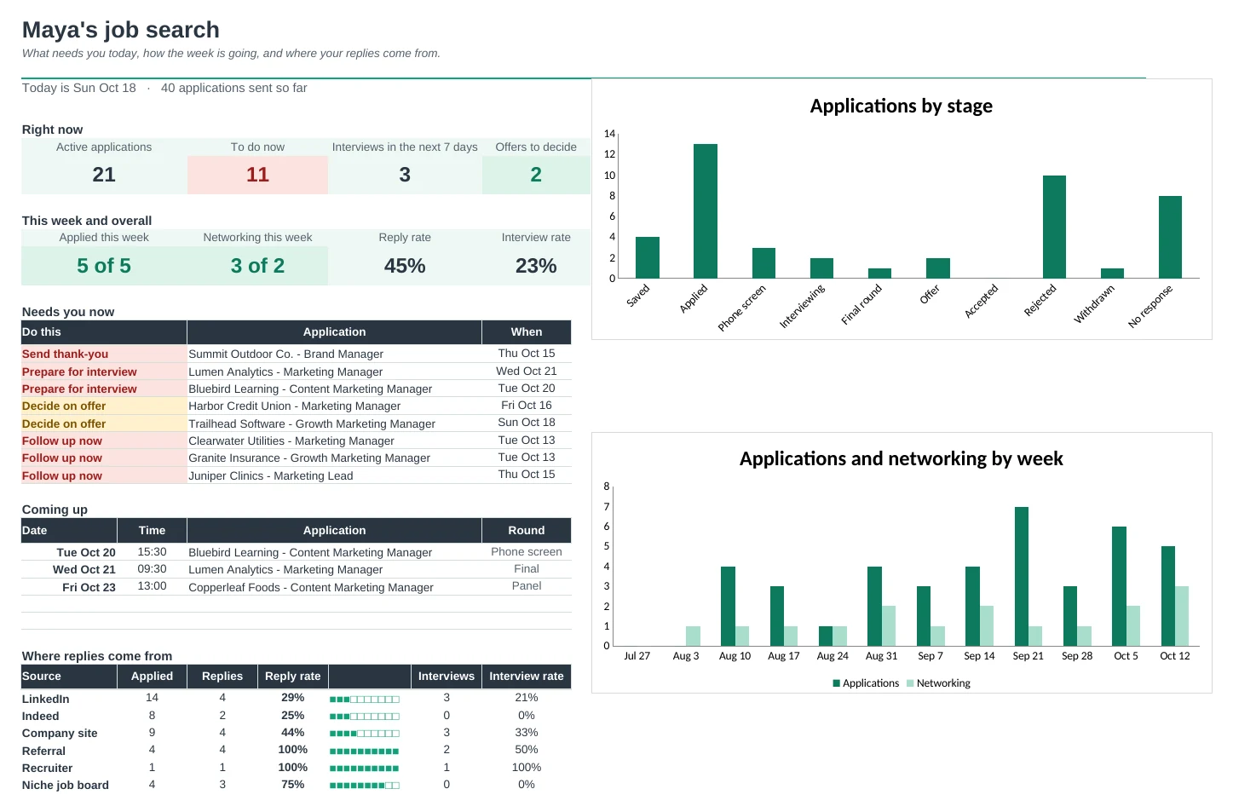Select "Harbor Credit Union - Marketing Manager" cell
Viewport: 1233px width, 812px height.
click(334, 406)
